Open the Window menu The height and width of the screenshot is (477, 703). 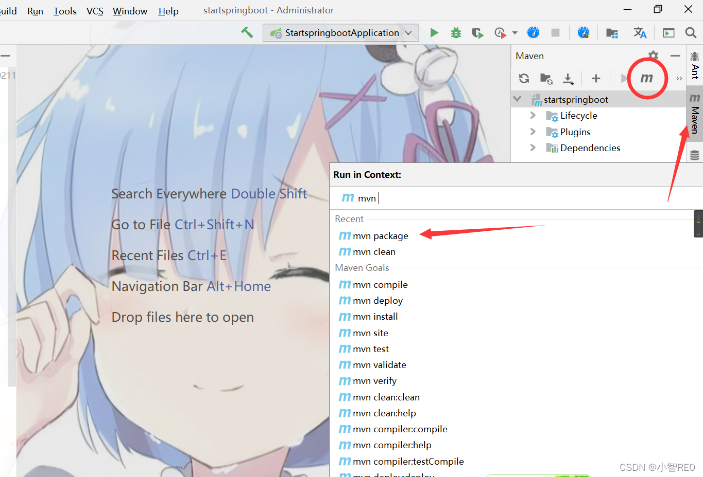(x=130, y=11)
